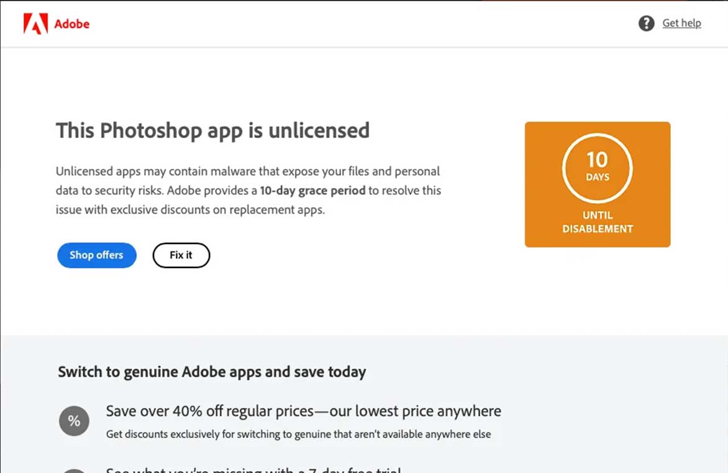This screenshot has width=728, height=473.
Task: Click the 'Switch to genuine Adobe apps' heading
Action: click(x=212, y=372)
